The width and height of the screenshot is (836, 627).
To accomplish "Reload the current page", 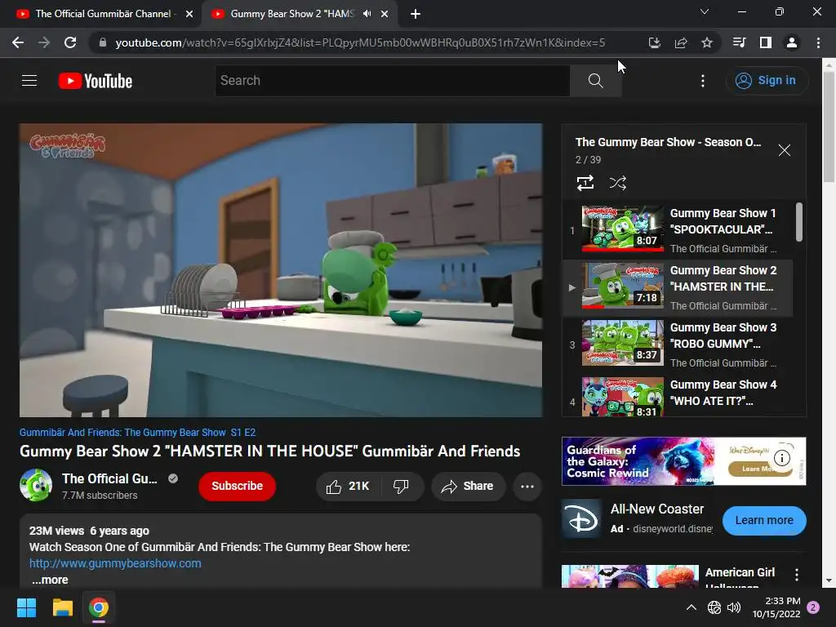I will 70,42.
